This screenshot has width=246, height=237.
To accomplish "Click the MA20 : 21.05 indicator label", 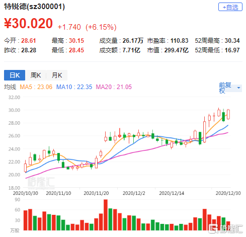I will [114, 87].
